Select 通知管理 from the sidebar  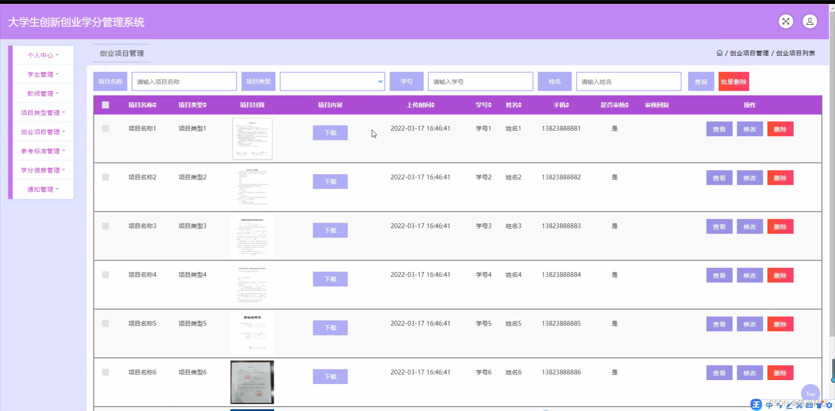tap(42, 189)
